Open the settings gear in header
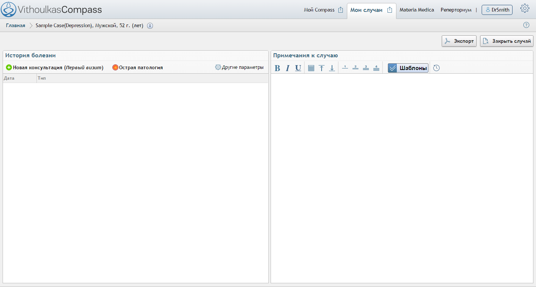This screenshot has width=536, height=287. [x=525, y=9]
